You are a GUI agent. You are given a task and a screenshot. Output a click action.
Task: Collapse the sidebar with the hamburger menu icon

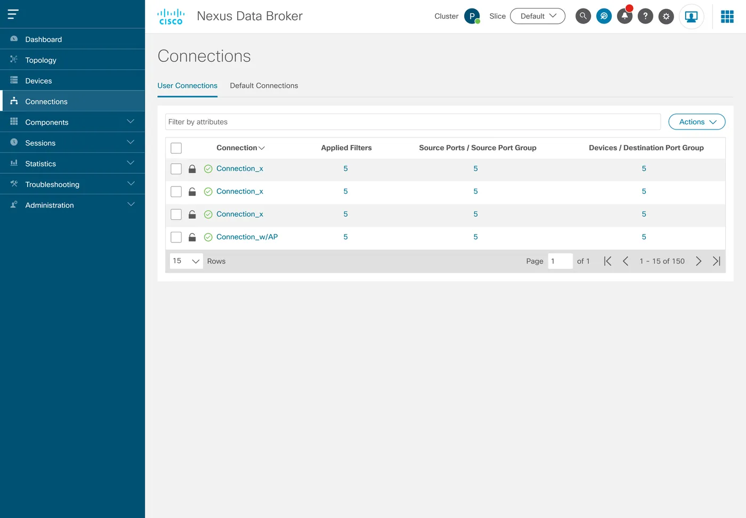13,14
